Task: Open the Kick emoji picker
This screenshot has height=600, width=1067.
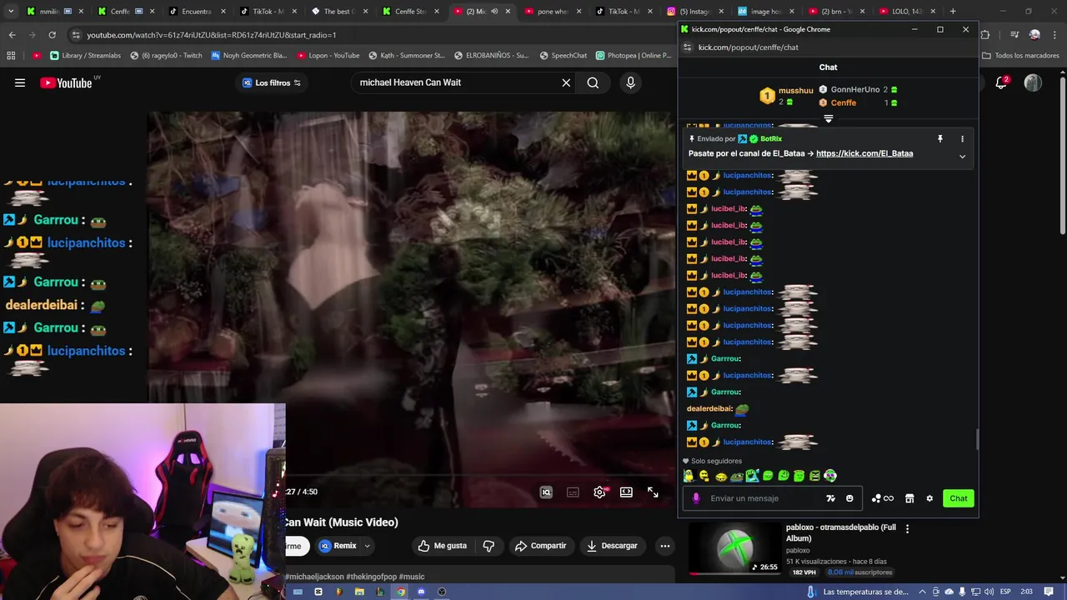Action: pyautogui.click(x=849, y=498)
